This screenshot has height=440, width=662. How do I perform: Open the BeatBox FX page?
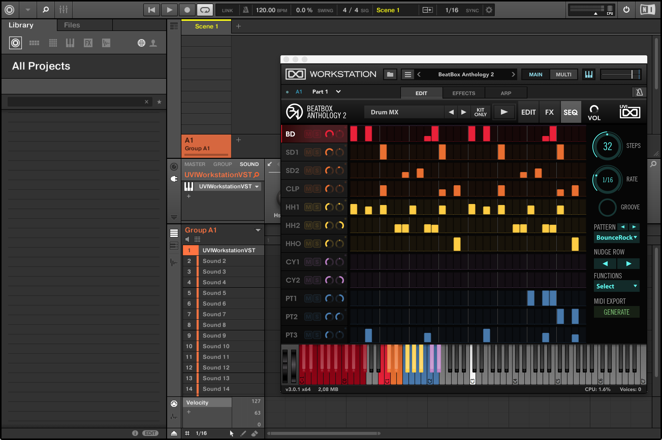pyautogui.click(x=549, y=112)
